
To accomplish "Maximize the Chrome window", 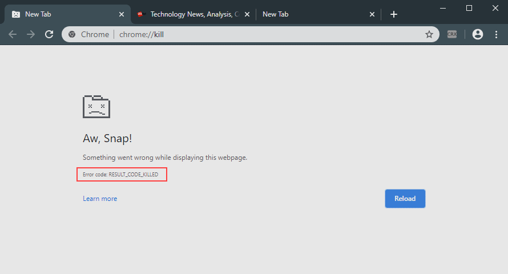I will [x=469, y=8].
